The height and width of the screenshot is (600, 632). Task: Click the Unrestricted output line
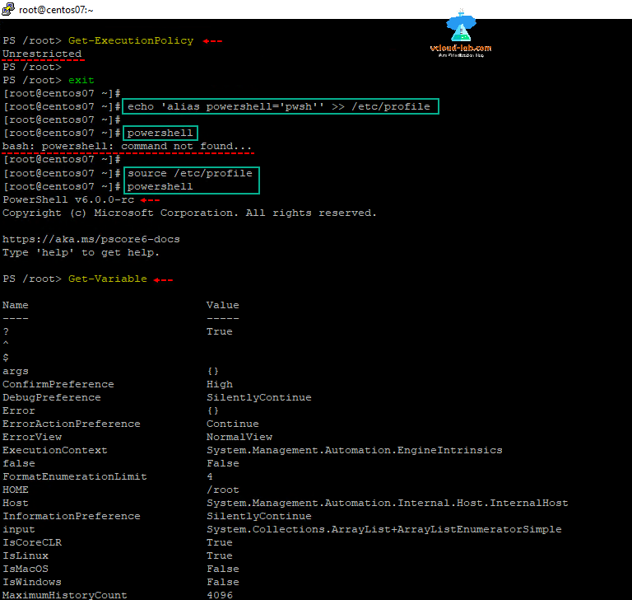(42, 54)
